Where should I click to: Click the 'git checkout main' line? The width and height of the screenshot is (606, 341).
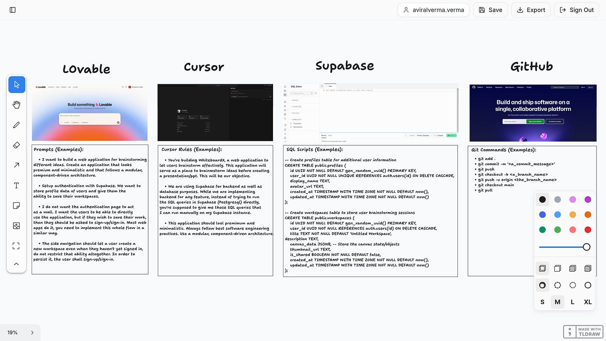click(x=496, y=185)
